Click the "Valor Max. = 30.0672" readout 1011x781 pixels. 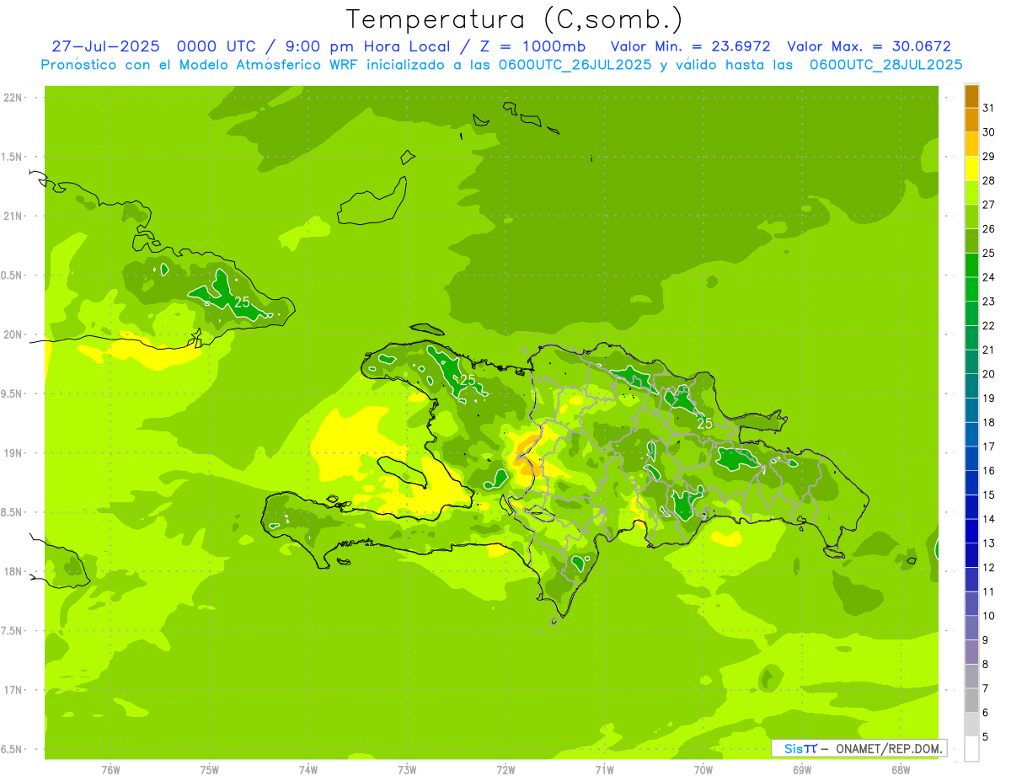[x=869, y=46]
